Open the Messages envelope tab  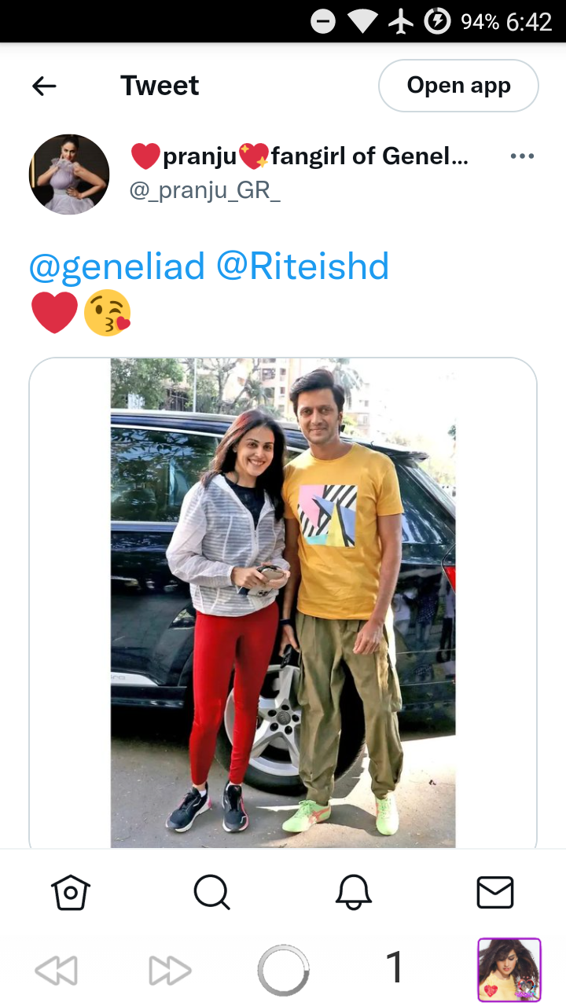[495, 893]
